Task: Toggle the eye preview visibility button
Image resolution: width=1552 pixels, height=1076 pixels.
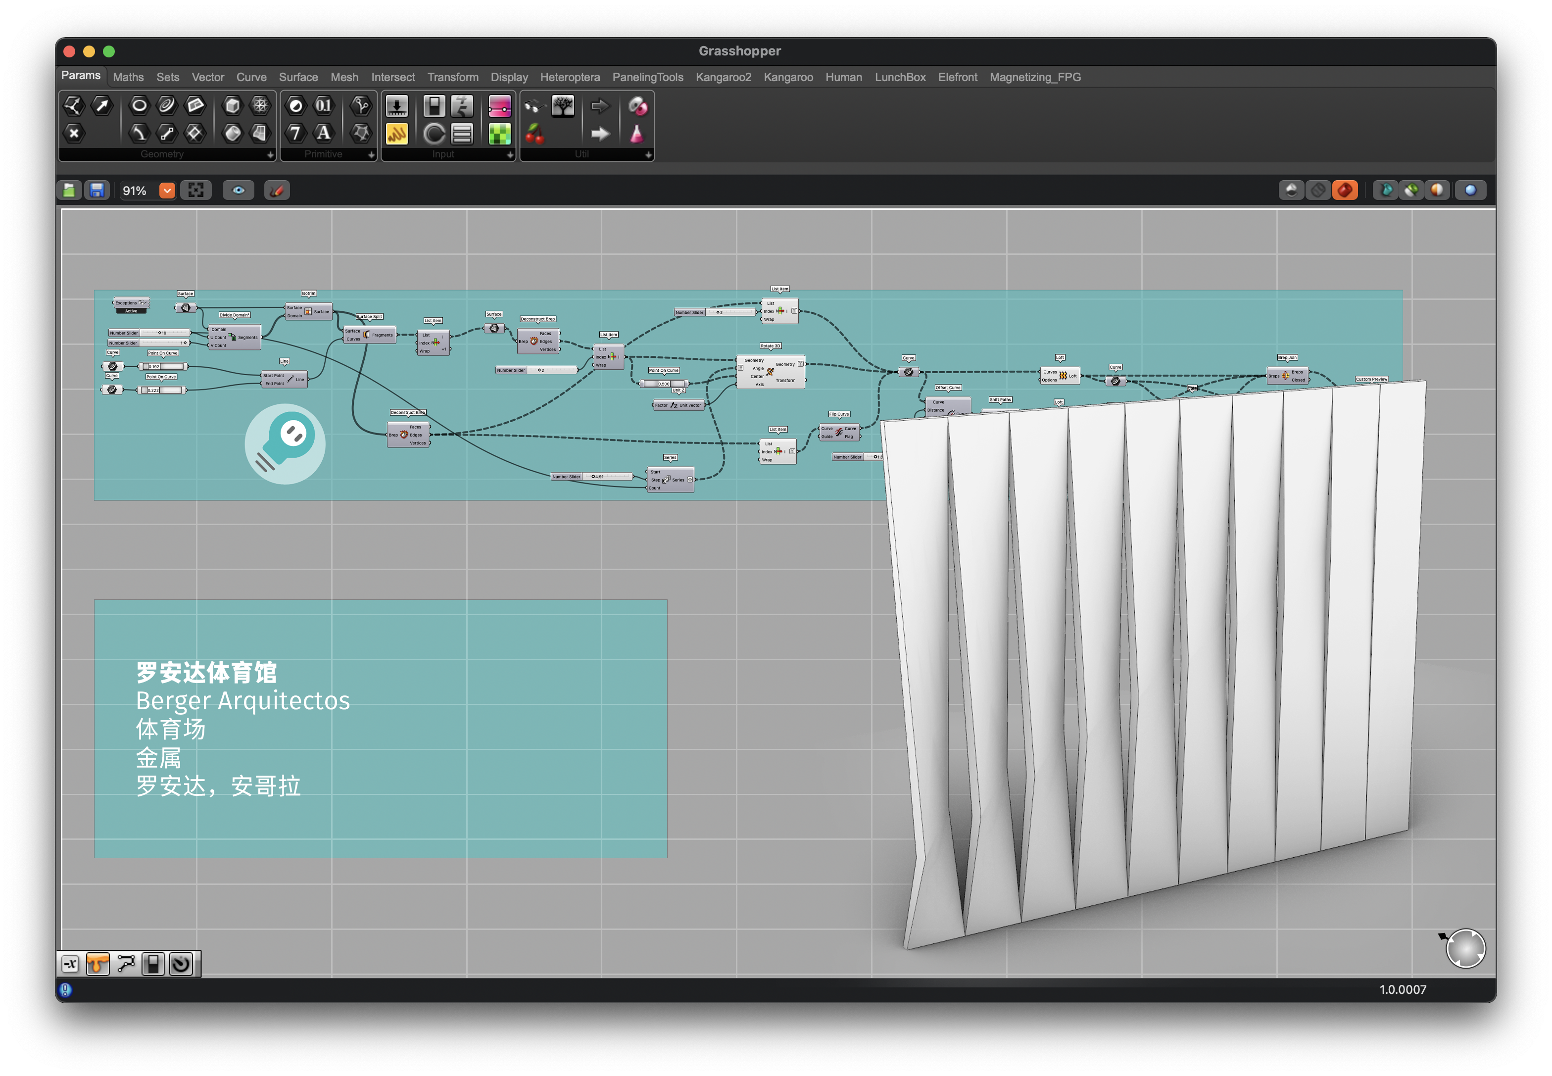Action: tap(239, 191)
